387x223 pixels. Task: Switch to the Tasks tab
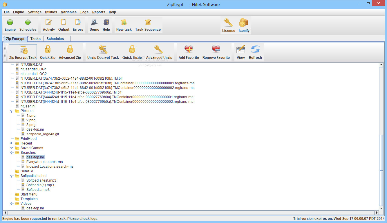35,39
